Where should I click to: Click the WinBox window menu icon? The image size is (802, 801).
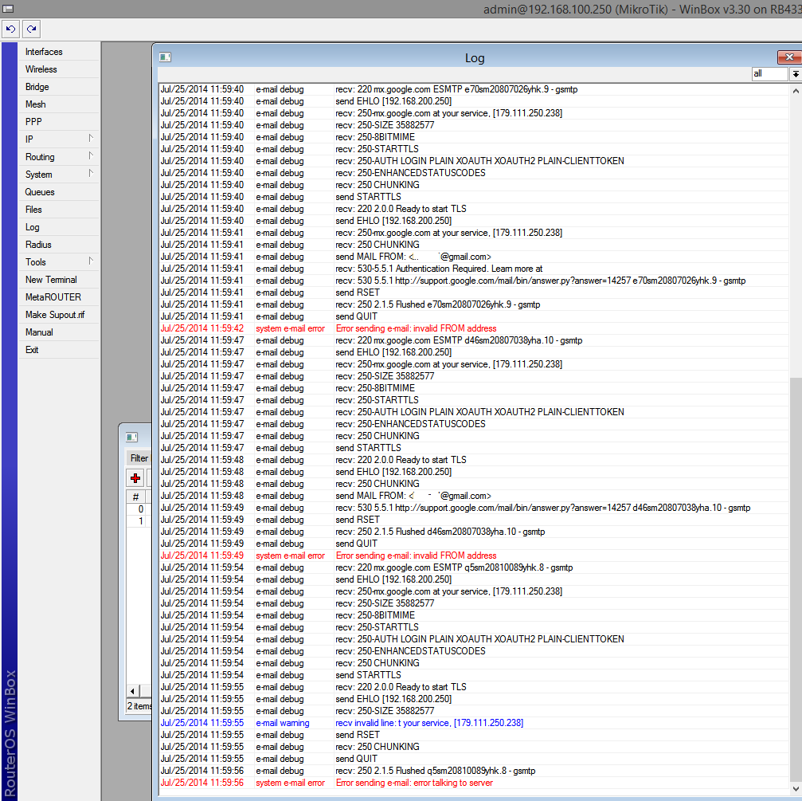8,8
